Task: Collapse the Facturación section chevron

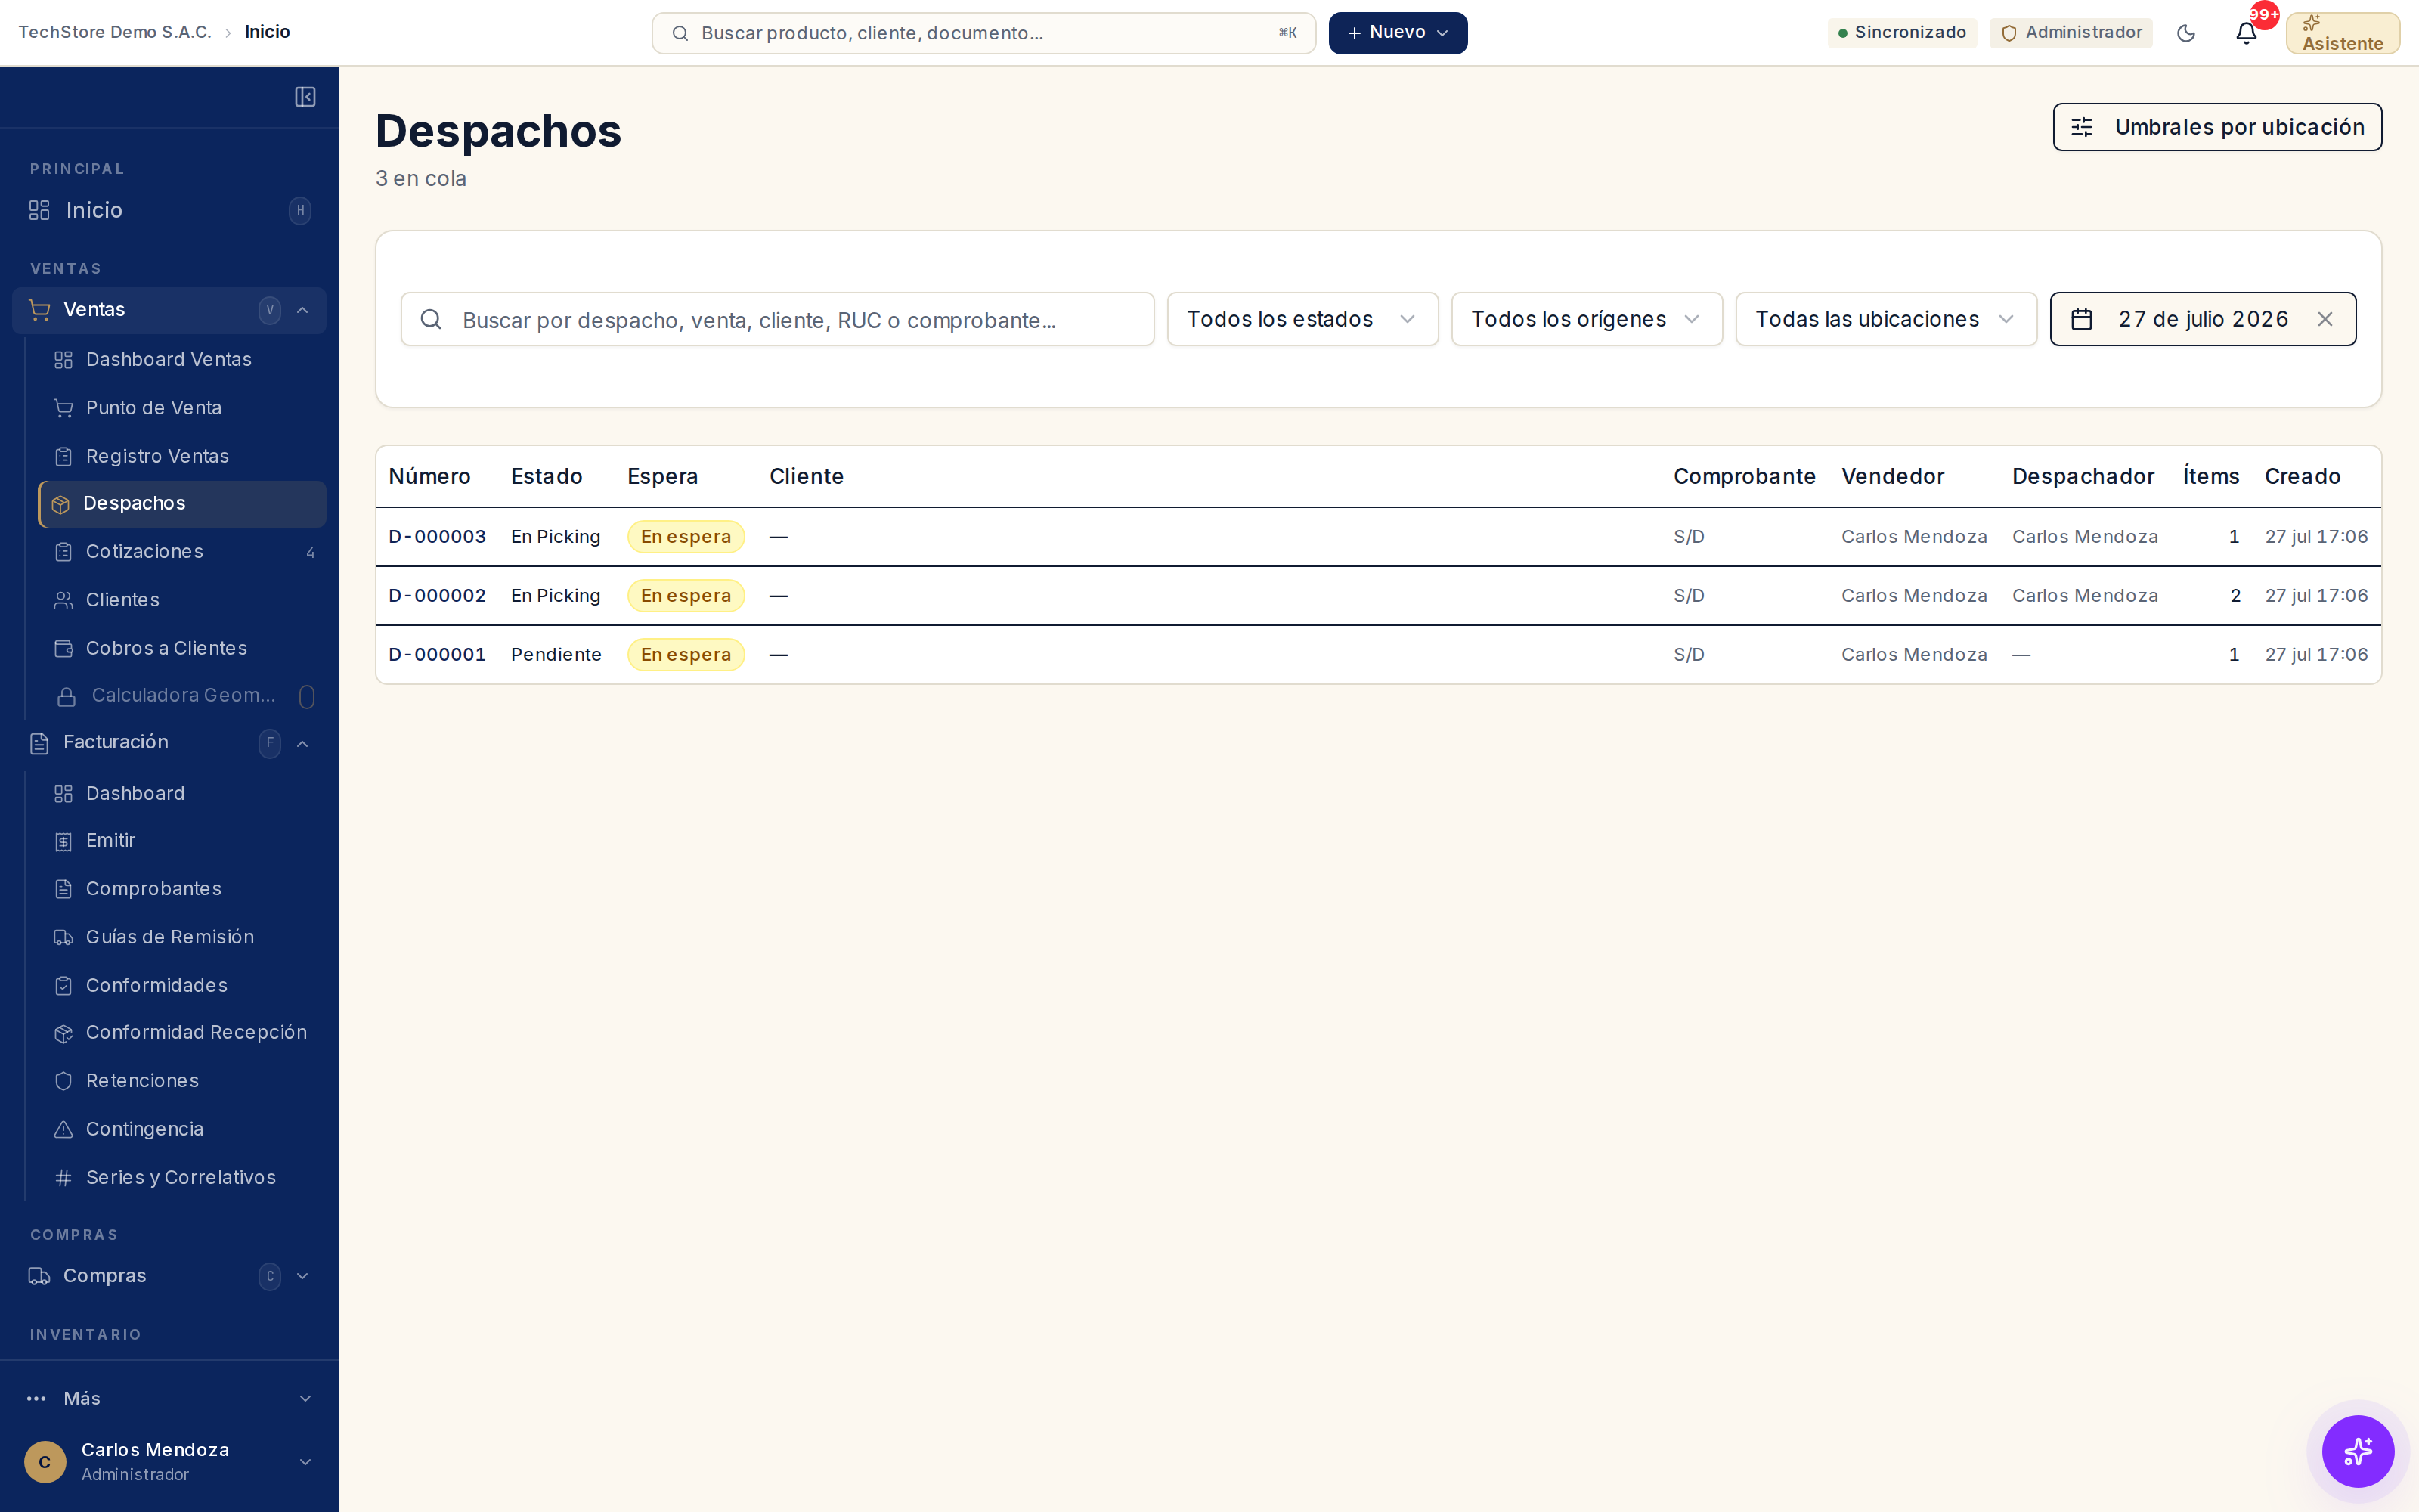Action: click(x=302, y=743)
